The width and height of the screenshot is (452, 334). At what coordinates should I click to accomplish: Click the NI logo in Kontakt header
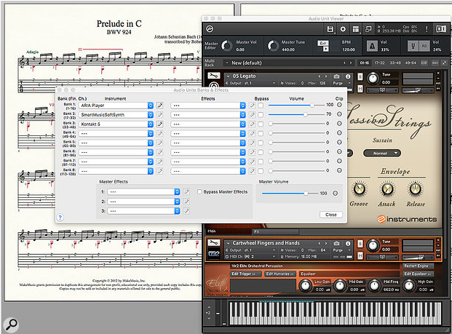pos(441,29)
